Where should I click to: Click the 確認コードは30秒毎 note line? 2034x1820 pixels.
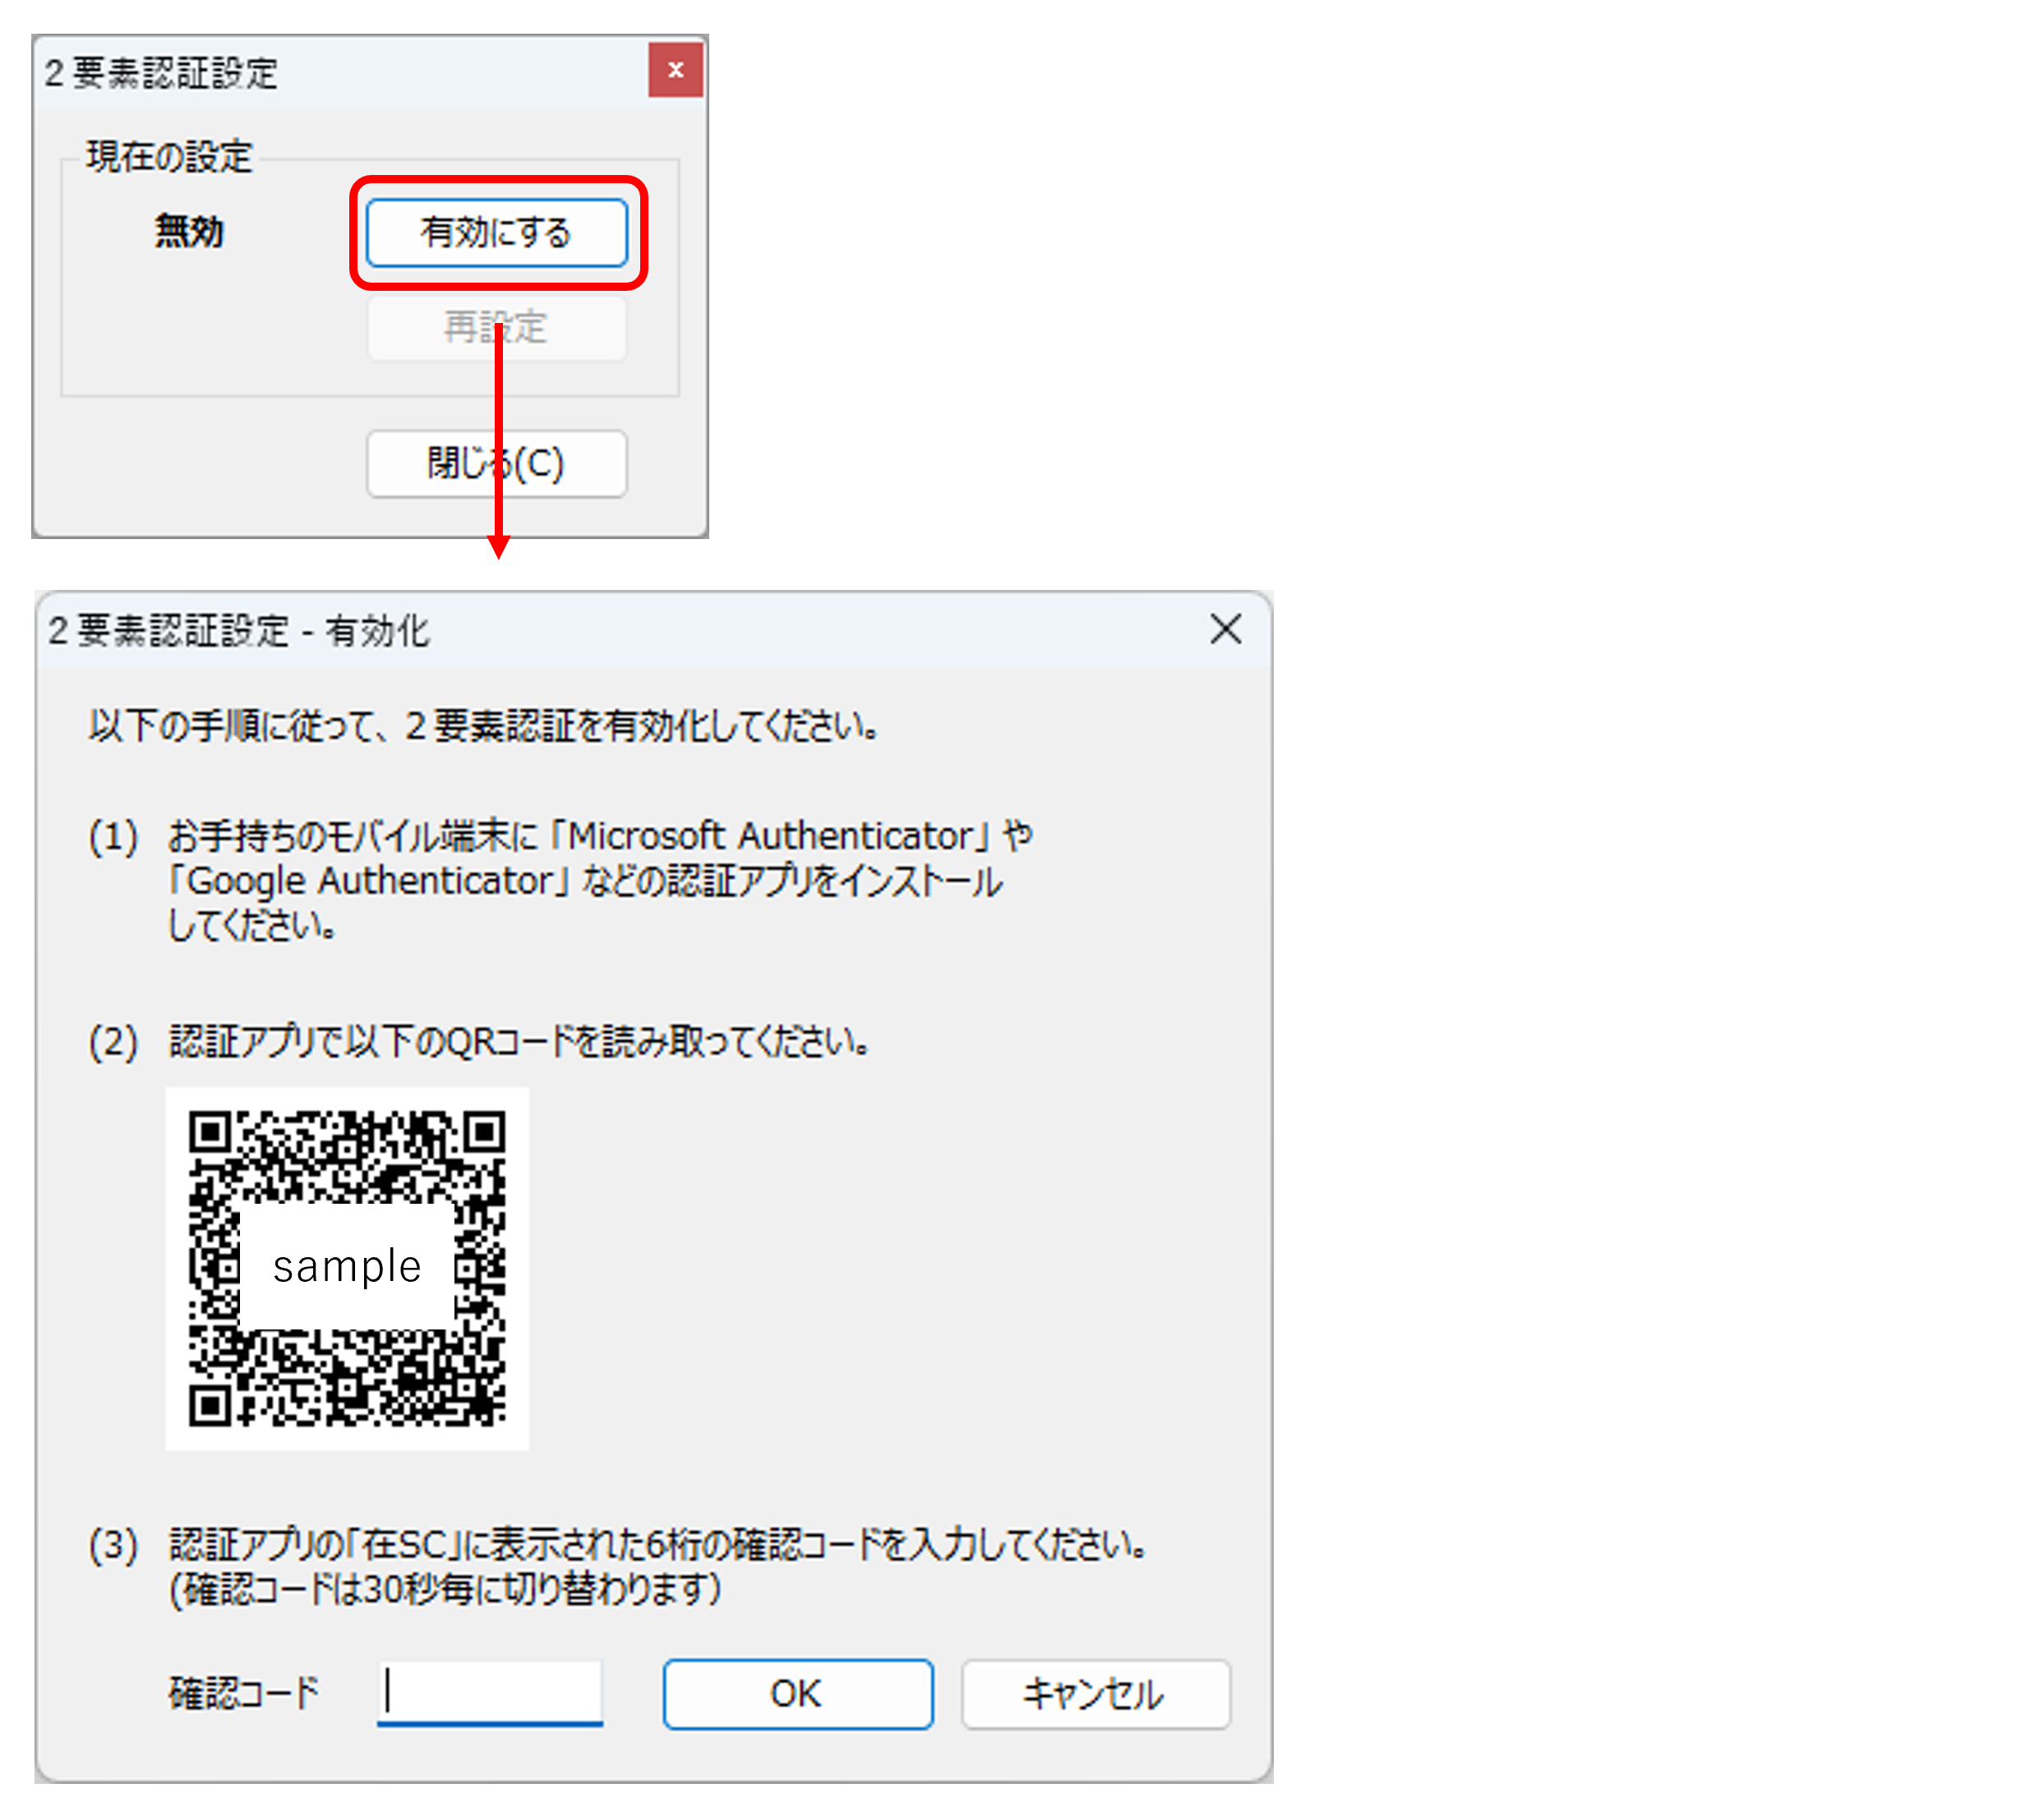[445, 1590]
